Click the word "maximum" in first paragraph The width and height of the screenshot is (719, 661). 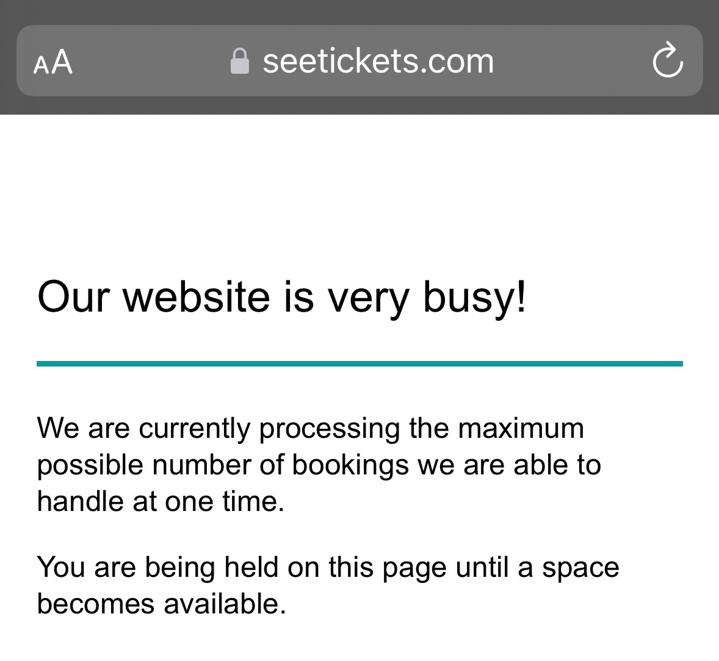(x=521, y=429)
